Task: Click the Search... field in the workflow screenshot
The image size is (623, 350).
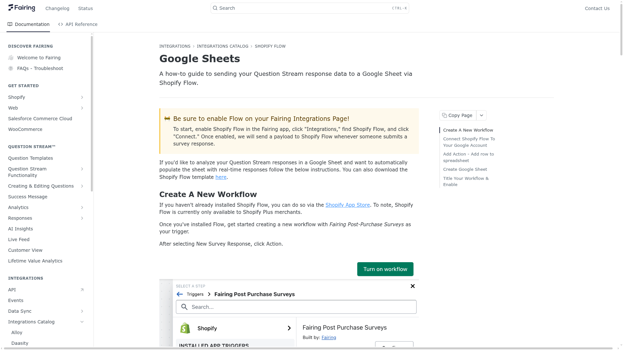Action: coord(296,307)
